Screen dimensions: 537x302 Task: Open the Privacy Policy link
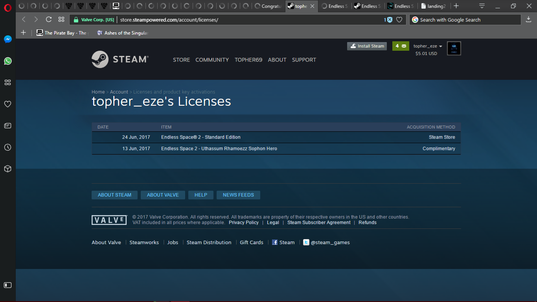(244, 223)
